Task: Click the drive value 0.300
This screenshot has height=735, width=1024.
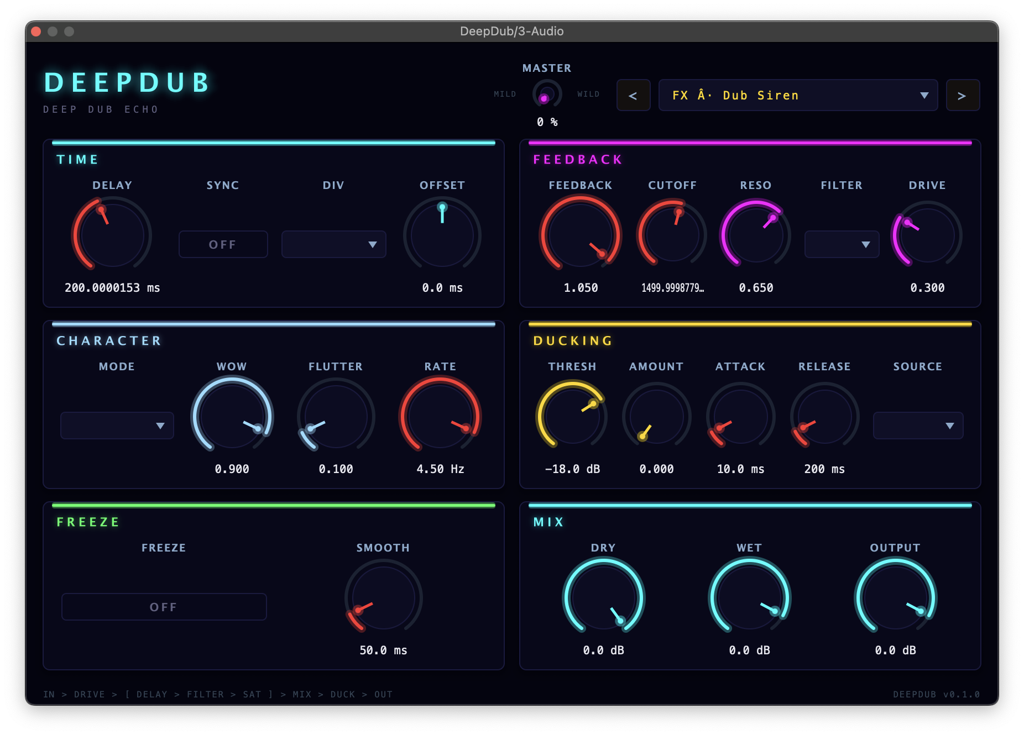Action: [x=927, y=288]
